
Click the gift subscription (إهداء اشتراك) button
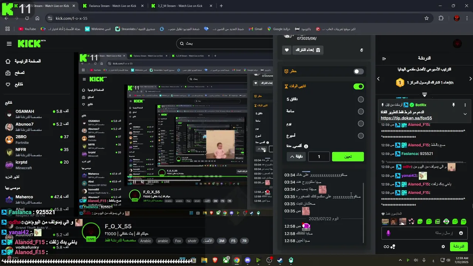pyautogui.click(x=308, y=50)
